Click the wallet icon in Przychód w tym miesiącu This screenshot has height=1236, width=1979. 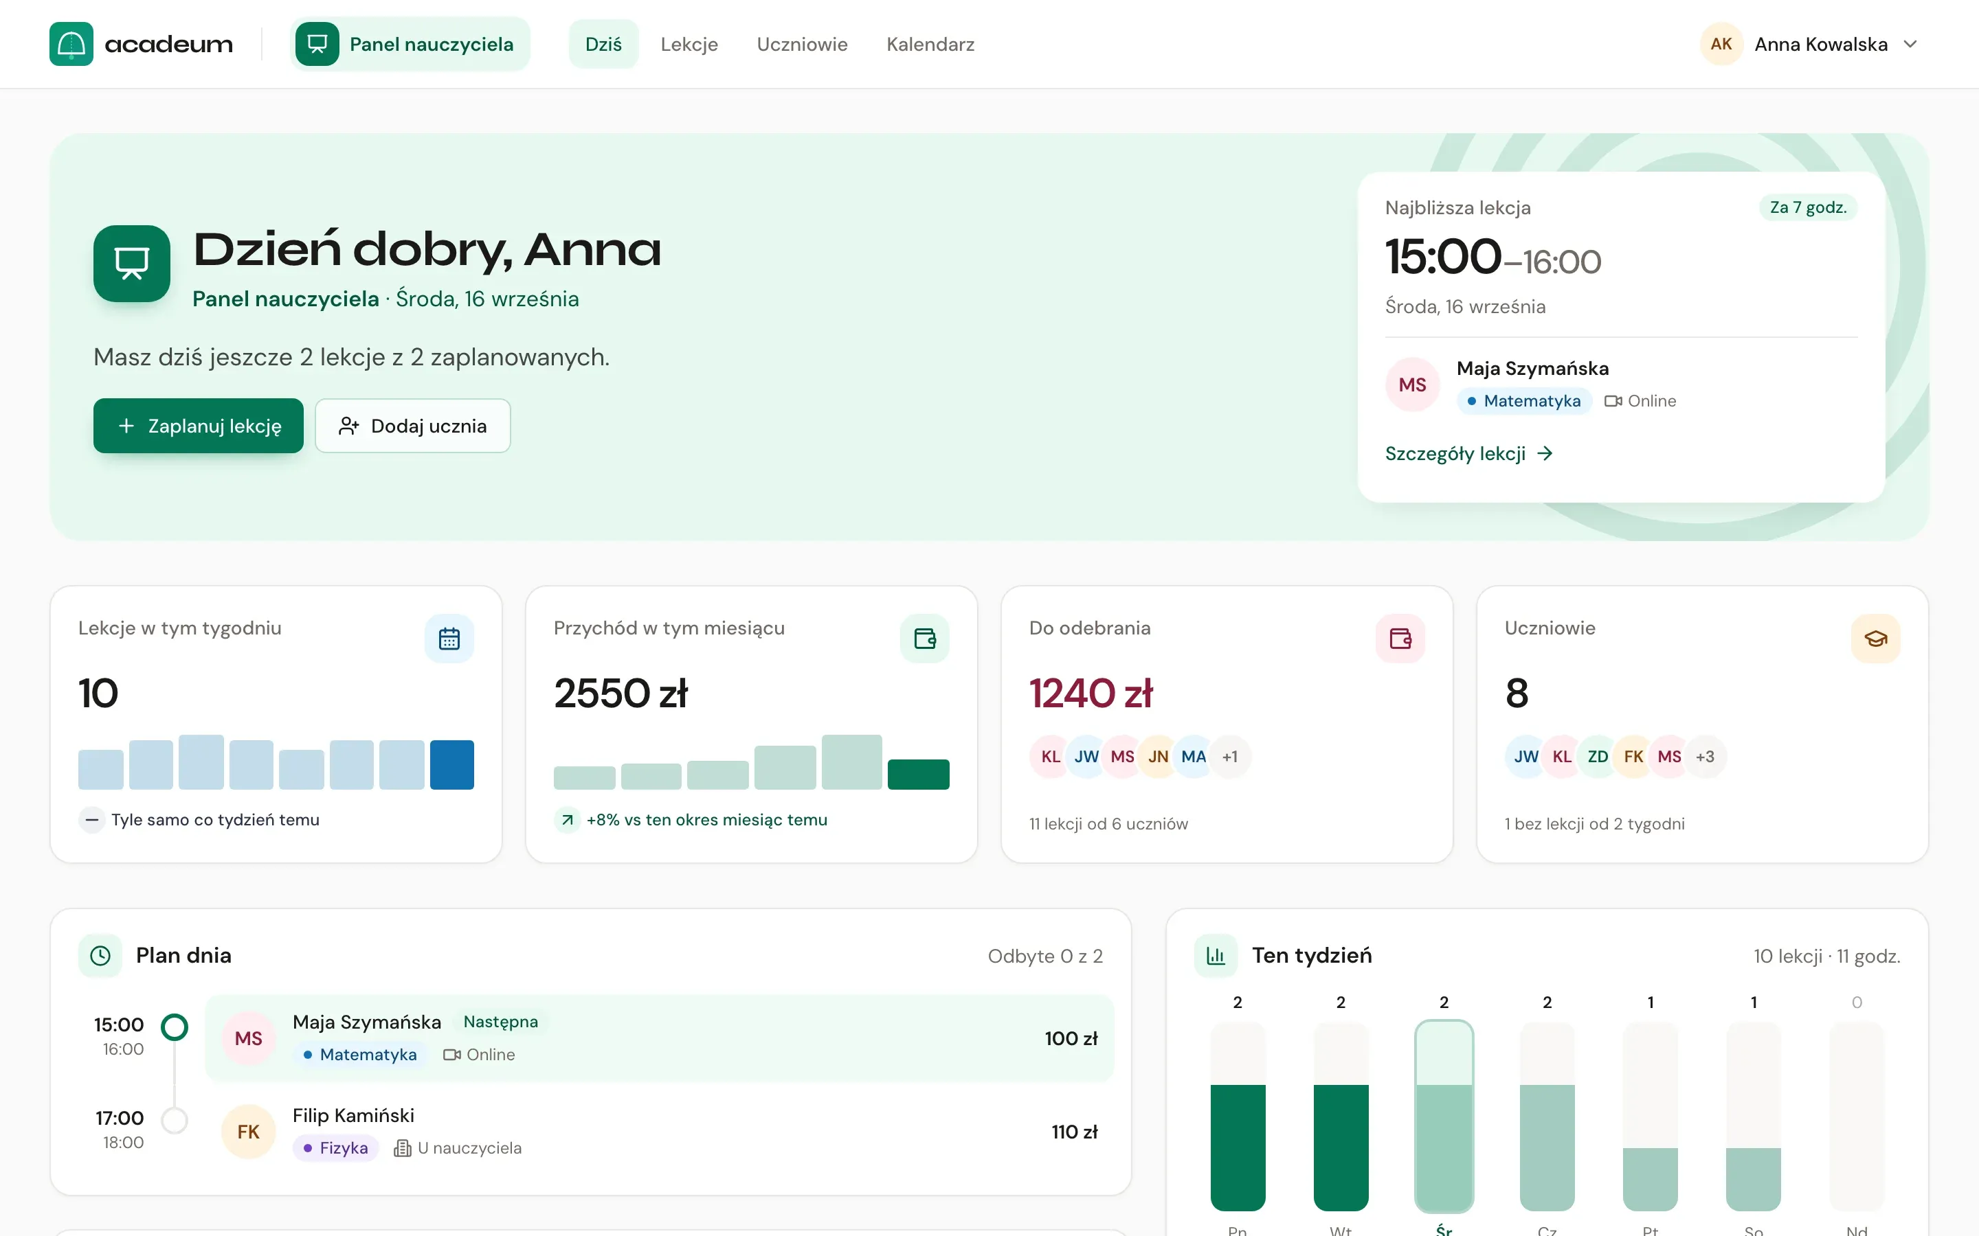925,639
